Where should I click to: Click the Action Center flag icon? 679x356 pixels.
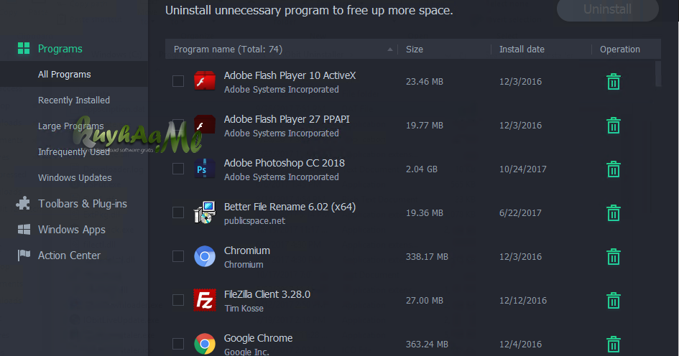pos(24,256)
